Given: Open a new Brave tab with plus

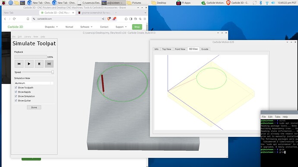Looking at the screenshot, I should pyautogui.click(x=116, y=12).
